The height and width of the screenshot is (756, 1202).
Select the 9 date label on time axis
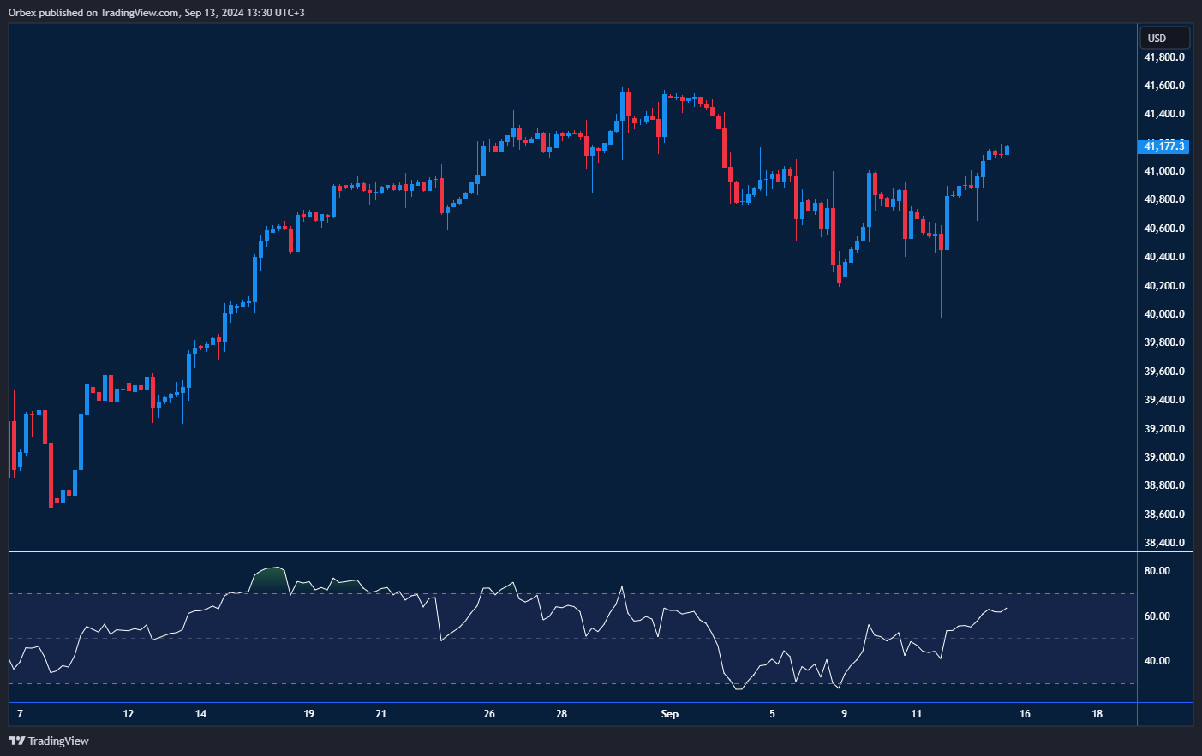pyautogui.click(x=844, y=714)
